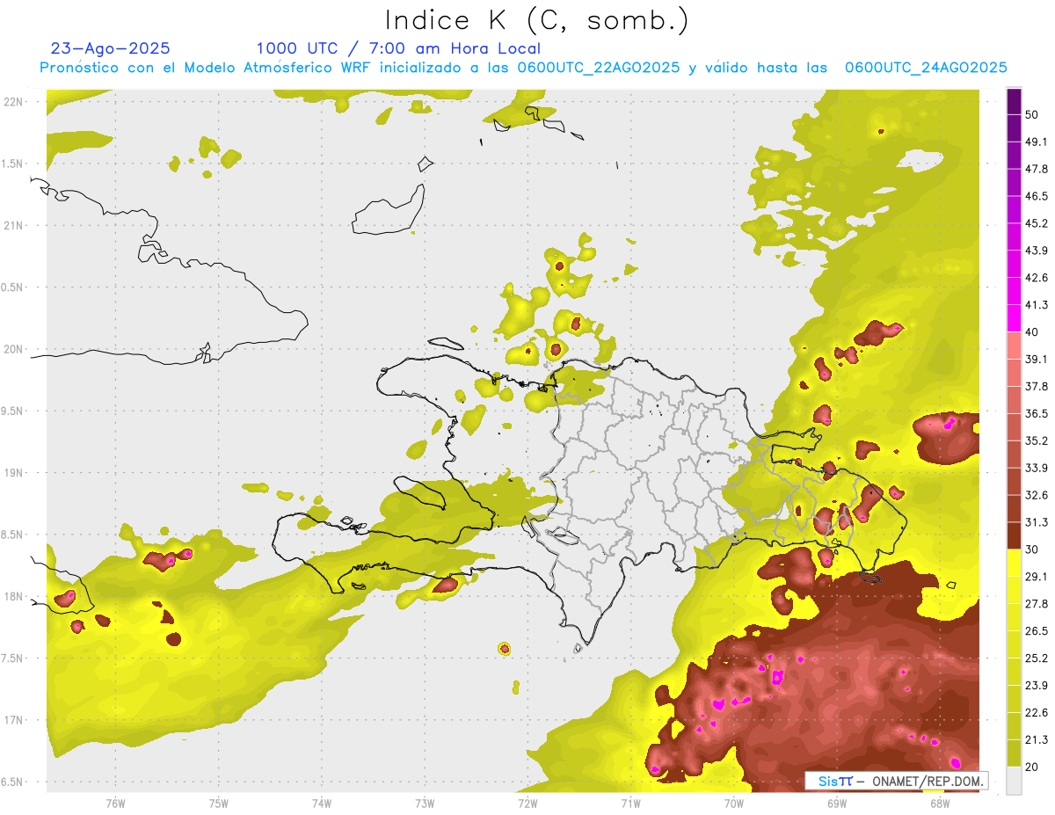Click the "19N" latitude label

13,473
